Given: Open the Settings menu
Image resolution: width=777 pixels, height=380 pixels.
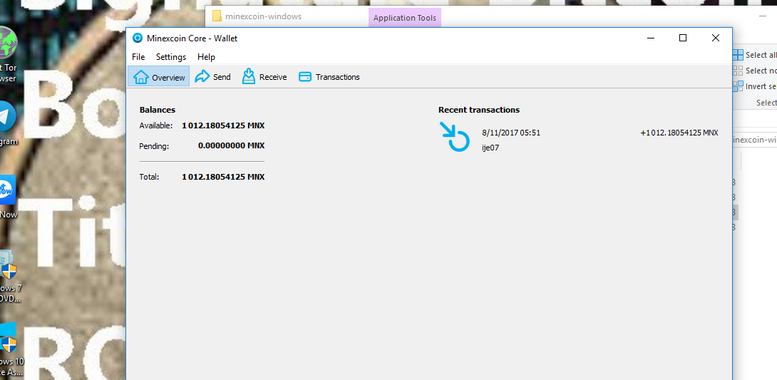Looking at the screenshot, I should click(171, 57).
